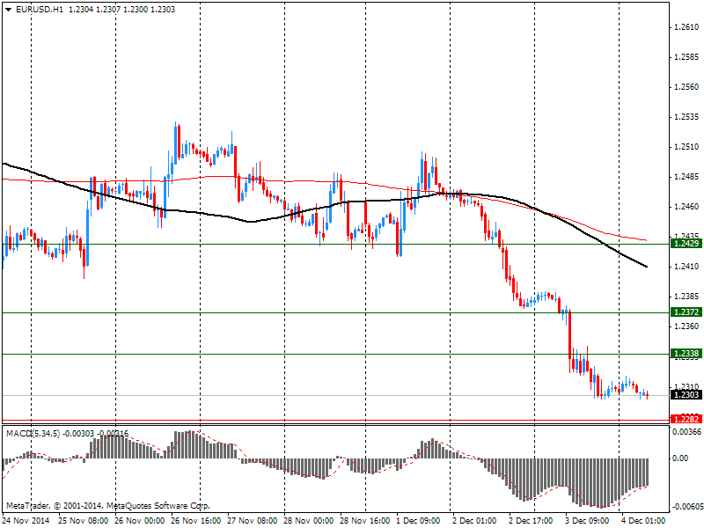Click the 25 Nov 08:00 time label
This screenshot has height=528, width=704.
[83, 521]
